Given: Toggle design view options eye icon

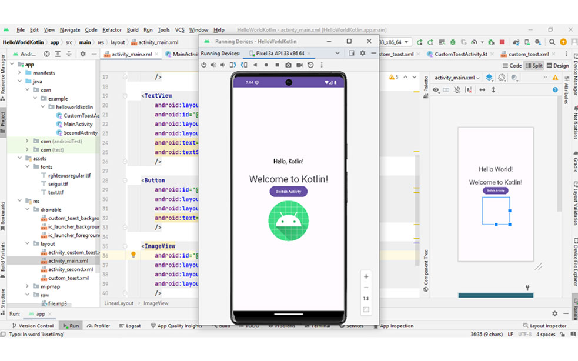Looking at the screenshot, I should [x=436, y=89].
